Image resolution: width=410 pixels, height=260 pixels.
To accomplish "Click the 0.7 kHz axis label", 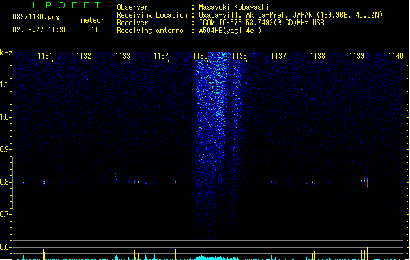I will click(5, 214).
